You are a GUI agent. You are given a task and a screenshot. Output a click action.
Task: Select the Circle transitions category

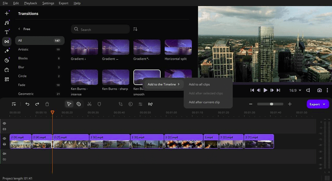coord(40,76)
